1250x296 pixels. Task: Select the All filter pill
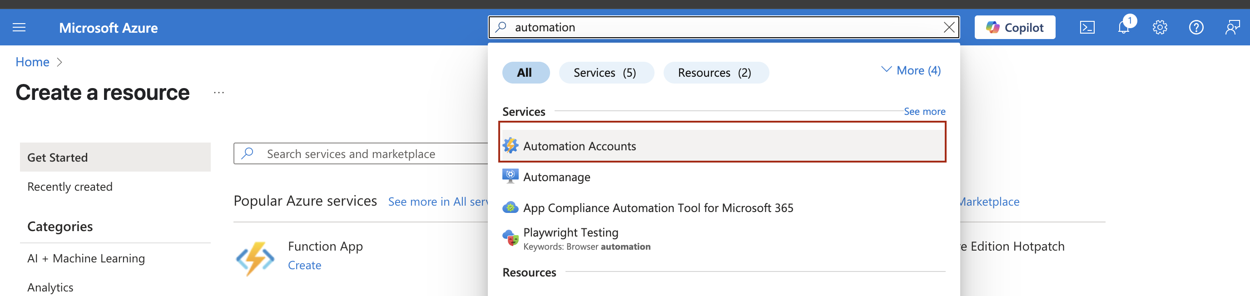526,73
